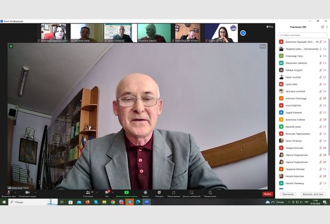The image size is (330, 224).
Task: Open Google Chrome from taskbar
Action: pyautogui.click(x=113, y=202)
